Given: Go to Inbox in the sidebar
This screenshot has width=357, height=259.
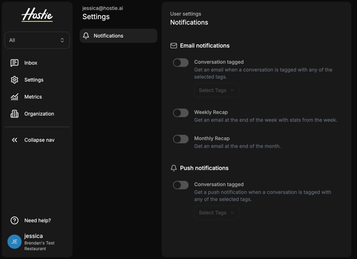Looking at the screenshot, I should (x=31, y=63).
